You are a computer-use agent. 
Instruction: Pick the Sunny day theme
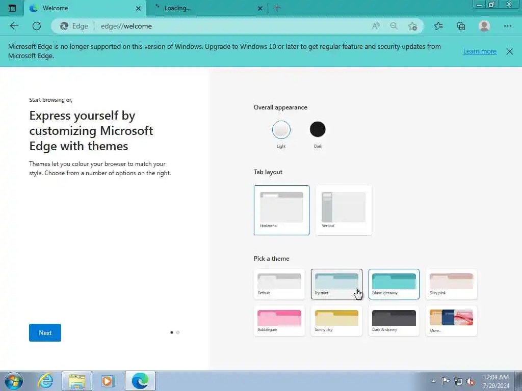[336, 321]
